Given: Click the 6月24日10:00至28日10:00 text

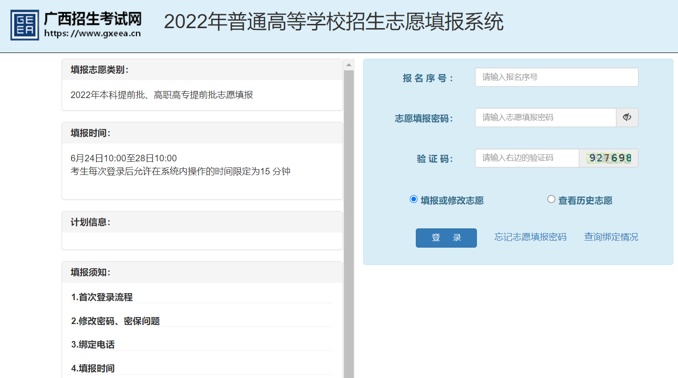Looking at the screenshot, I should (124, 159).
